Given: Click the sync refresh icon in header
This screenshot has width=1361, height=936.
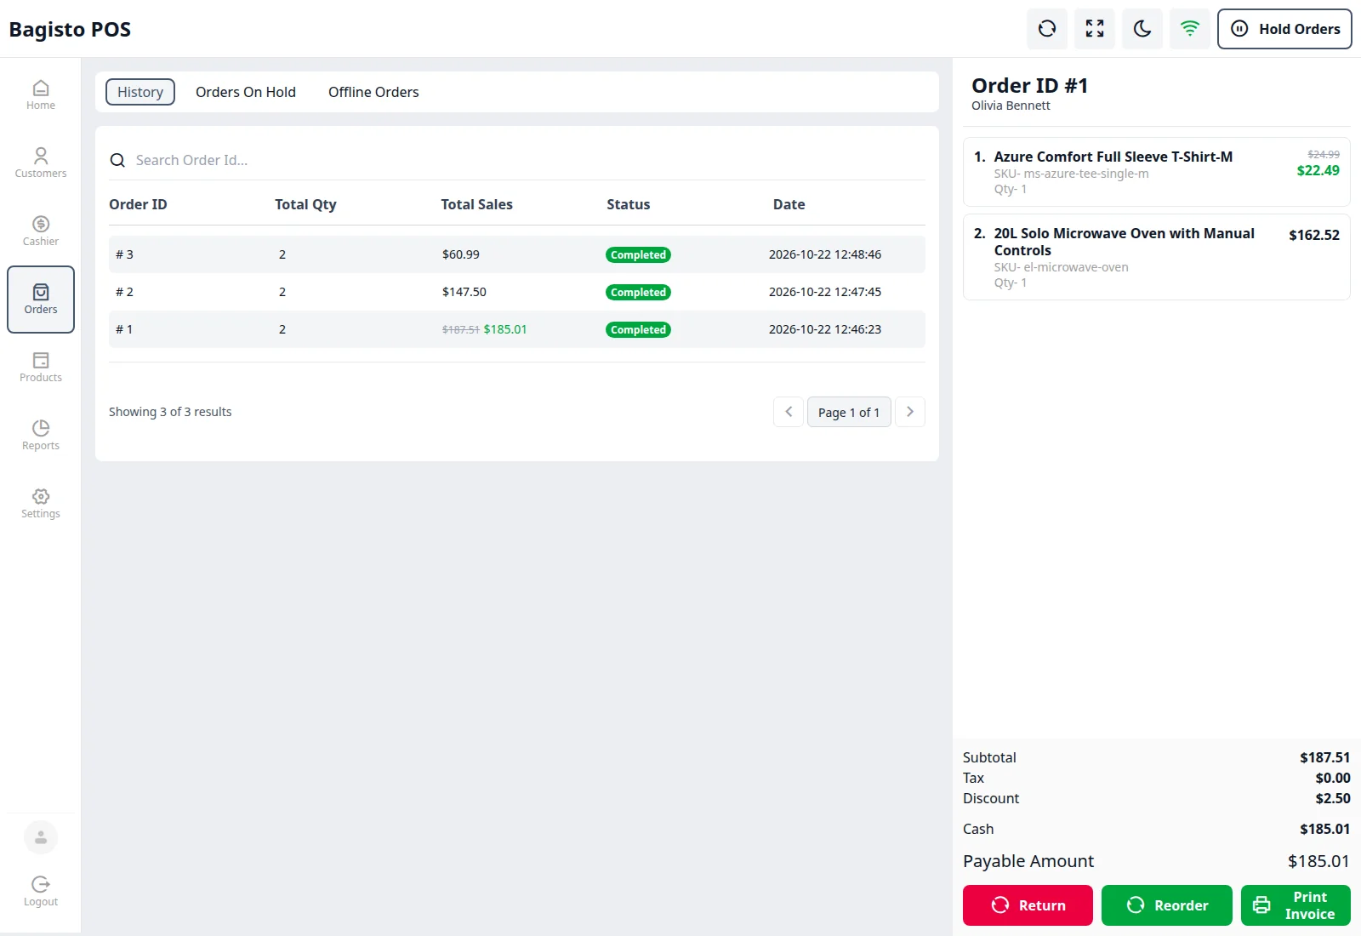Looking at the screenshot, I should (1047, 29).
